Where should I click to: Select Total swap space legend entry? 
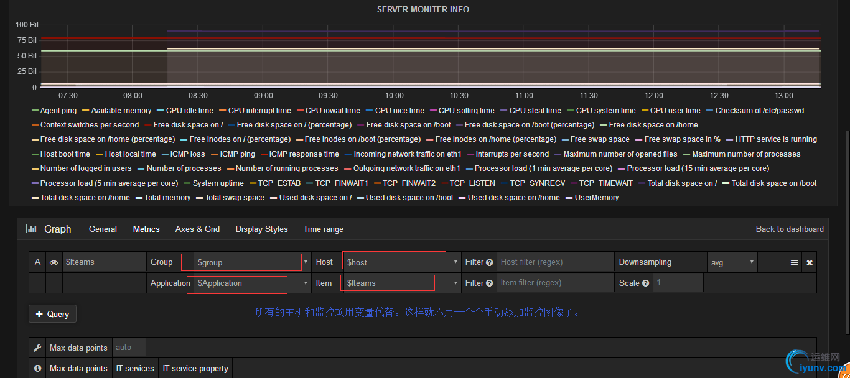click(x=235, y=198)
